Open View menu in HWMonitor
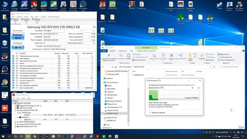 coord(18,98)
